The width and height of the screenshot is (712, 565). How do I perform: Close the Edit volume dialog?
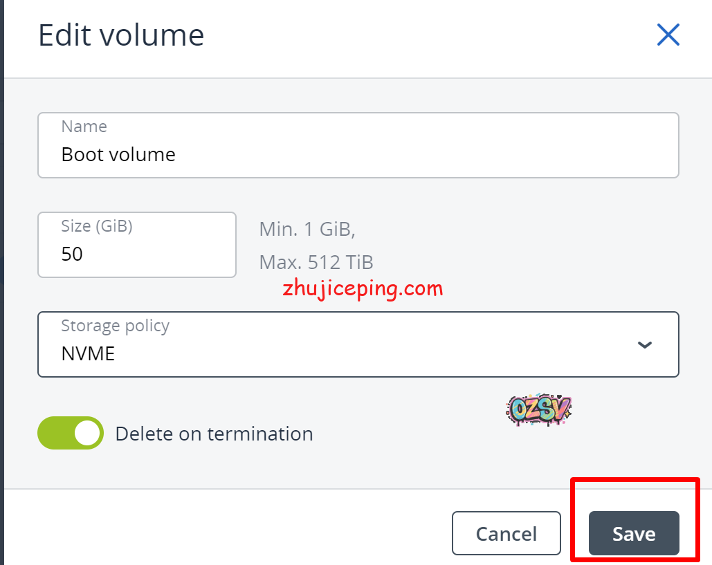(x=668, y=35)
